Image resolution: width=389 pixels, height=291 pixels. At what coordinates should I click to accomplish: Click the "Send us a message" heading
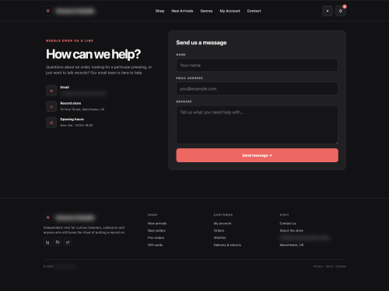coord(202,43)
